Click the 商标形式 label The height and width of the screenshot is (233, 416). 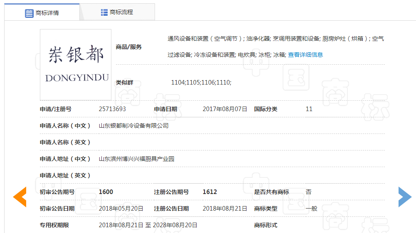266,225
